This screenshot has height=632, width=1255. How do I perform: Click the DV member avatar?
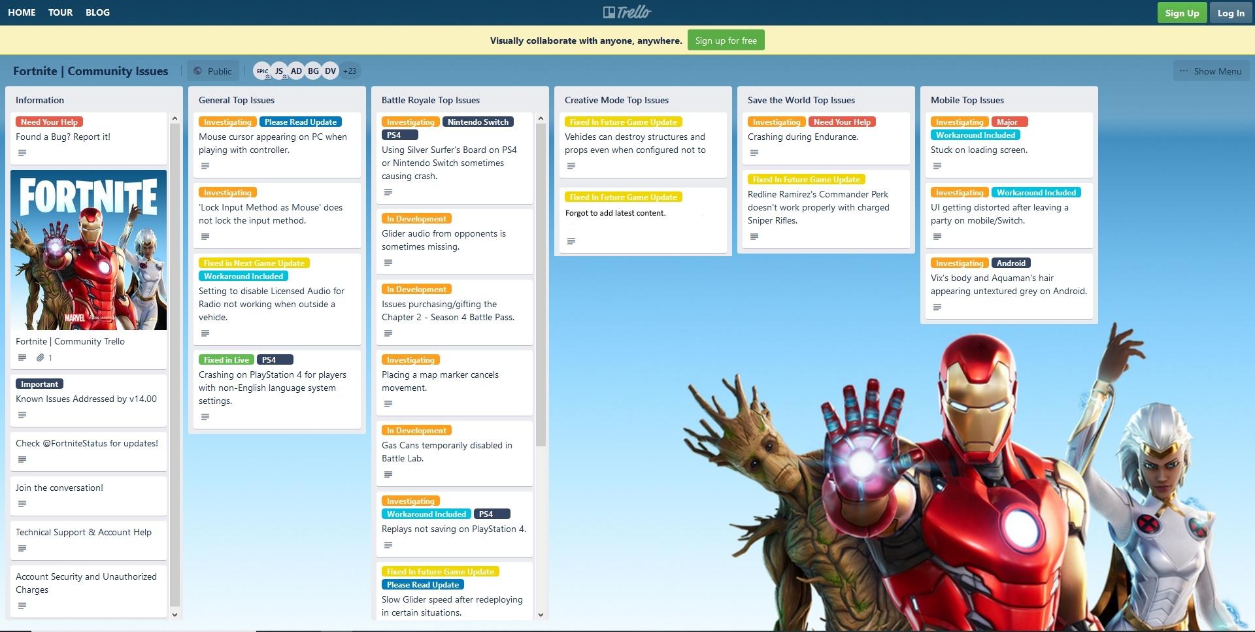[330, 71]
